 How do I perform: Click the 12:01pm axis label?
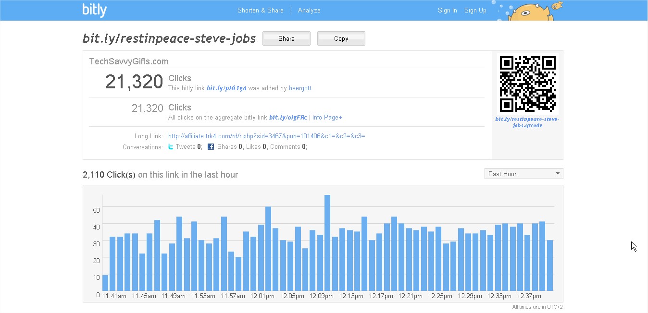click(263, 296)
